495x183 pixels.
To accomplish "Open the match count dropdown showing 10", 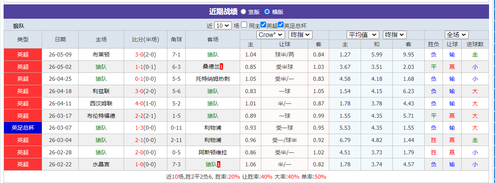I will [x=223, y=25].
